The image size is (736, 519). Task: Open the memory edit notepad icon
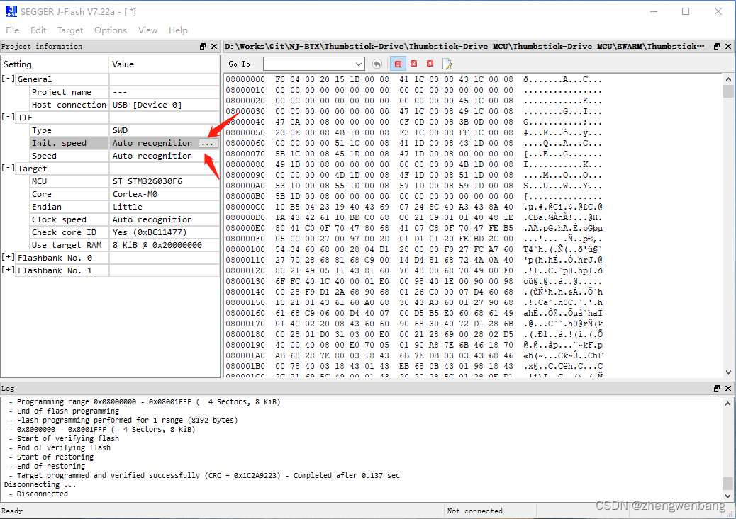(447, 64)
